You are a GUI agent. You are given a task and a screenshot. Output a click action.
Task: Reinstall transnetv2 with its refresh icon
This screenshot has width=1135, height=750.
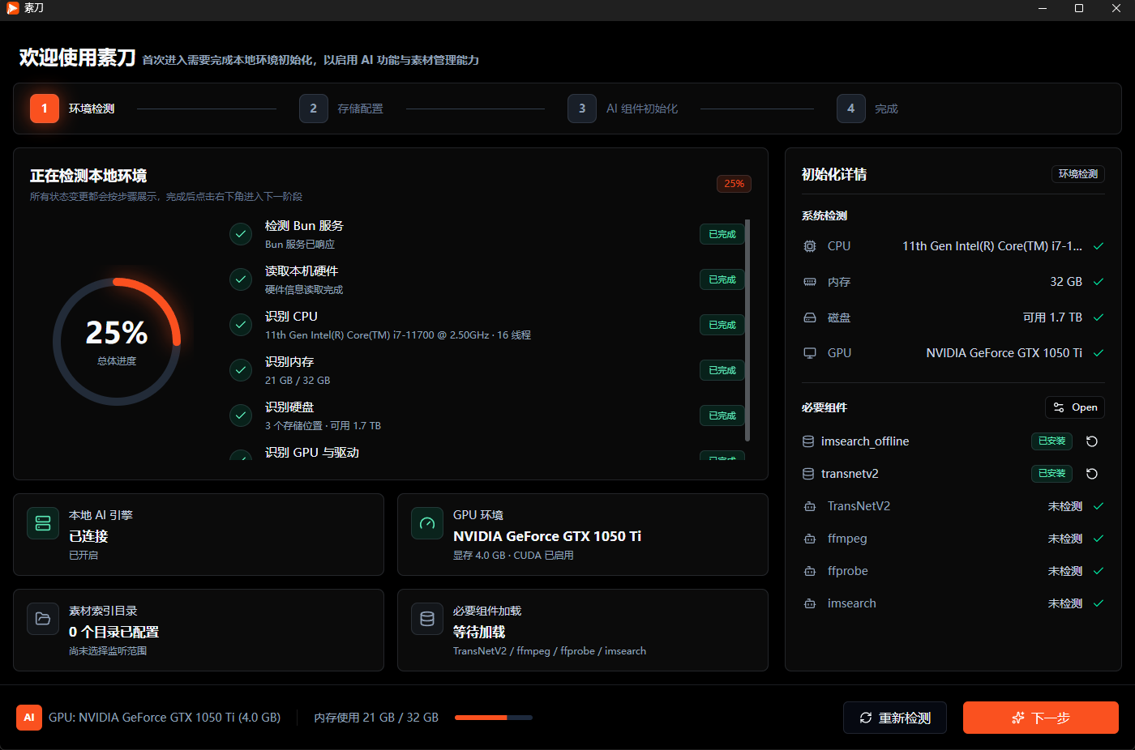click(1092, 474)
